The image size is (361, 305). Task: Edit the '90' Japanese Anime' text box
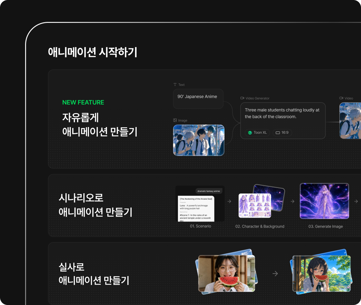click(198, 99)
